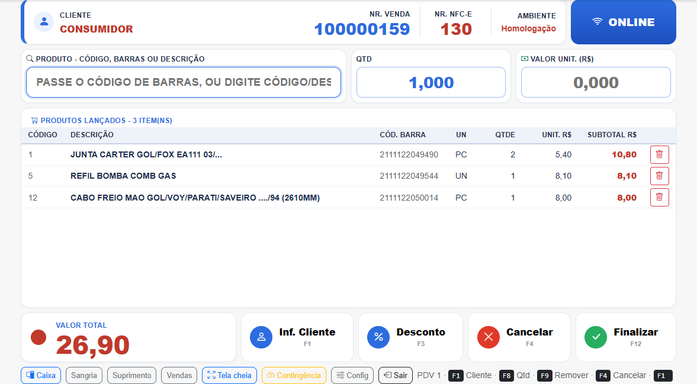This screenshot has width=697, height=384.
Task: Focus the product barcode search field
Action: [x=184, y=82]
